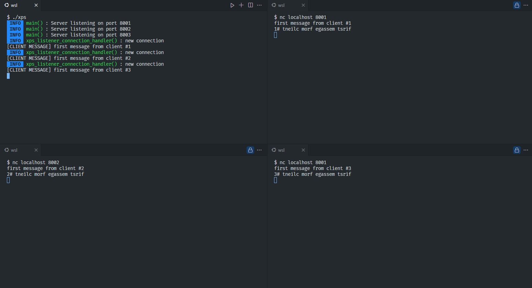
Task: Close the wsl tab in the client #3 group
Action: tap(303, 150)
